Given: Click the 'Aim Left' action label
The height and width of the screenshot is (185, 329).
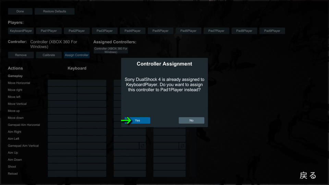Looking at the screenshot, I should click(13, 139).
